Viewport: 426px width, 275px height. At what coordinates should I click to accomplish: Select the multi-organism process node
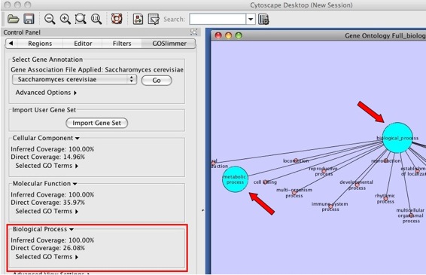(x=294, y=193)
